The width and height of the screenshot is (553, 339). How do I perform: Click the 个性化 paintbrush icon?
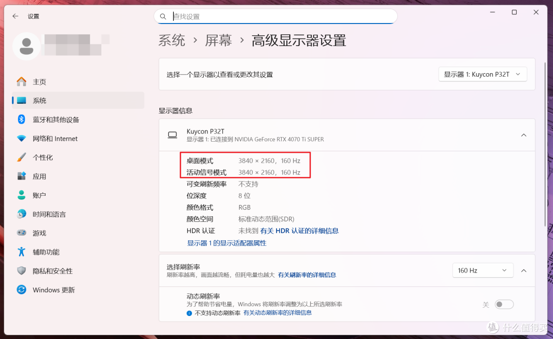(22, 157)
